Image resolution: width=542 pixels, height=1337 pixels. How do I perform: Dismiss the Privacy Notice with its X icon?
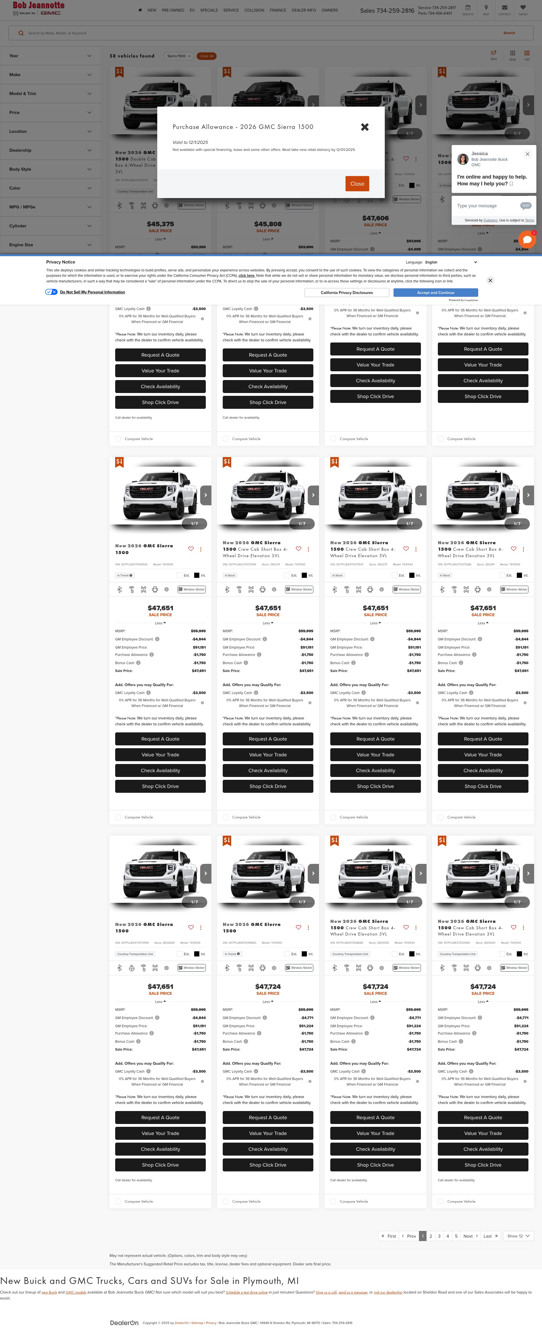[490, 280]
